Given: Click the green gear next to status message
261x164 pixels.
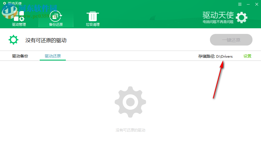Looking at the screenshot, I should (13, 40).
